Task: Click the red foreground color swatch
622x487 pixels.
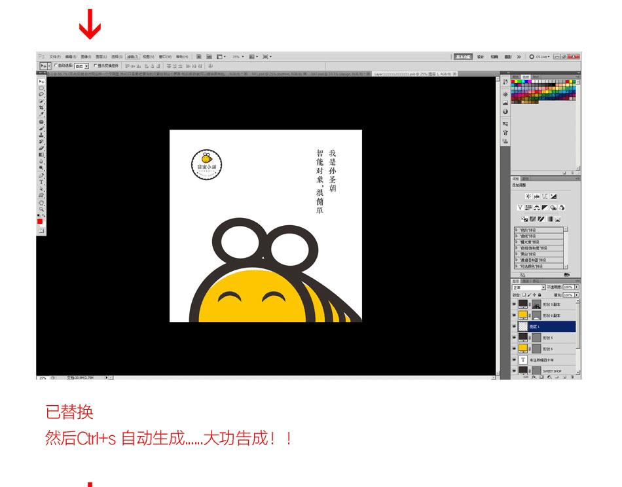Action: point(40,221)
